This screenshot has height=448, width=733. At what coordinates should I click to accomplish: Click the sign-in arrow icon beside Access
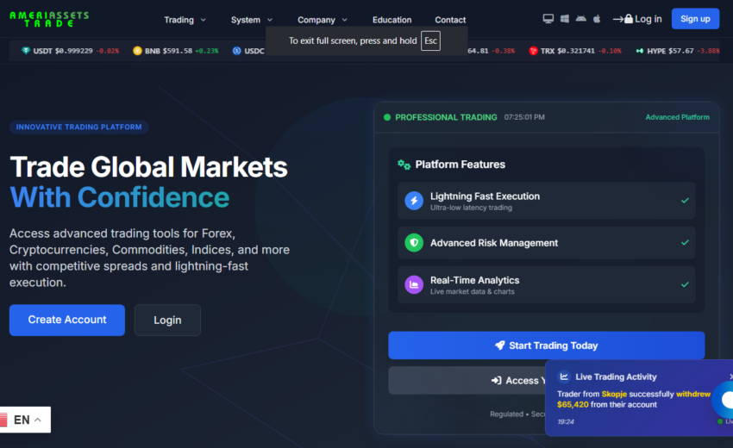coord(496,381)
